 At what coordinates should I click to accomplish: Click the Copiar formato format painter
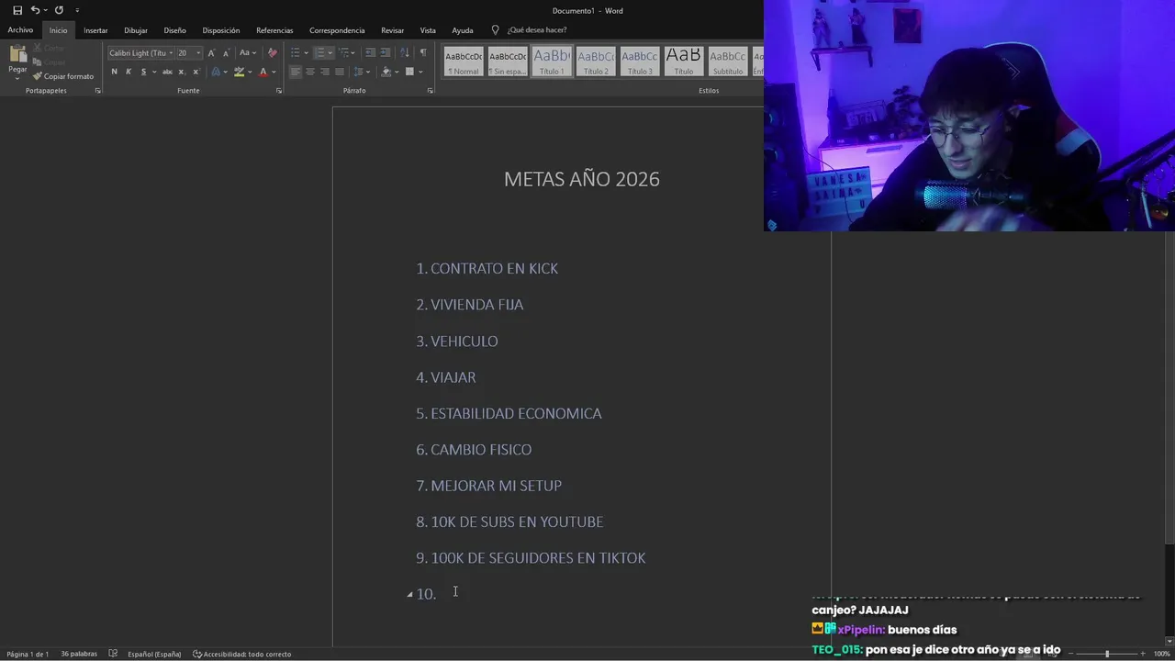coord(63,76)
